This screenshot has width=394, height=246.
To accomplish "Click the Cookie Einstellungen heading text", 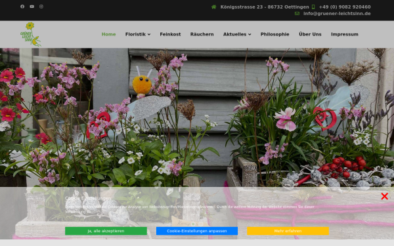I will 88,198.
